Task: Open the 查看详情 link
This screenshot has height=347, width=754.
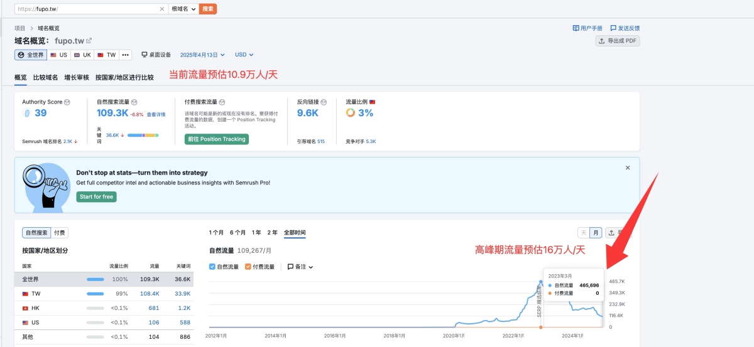Action: (156, 115)
